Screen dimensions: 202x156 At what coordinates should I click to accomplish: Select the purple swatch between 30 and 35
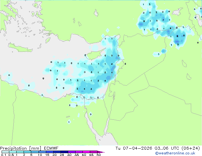[71, 152]
